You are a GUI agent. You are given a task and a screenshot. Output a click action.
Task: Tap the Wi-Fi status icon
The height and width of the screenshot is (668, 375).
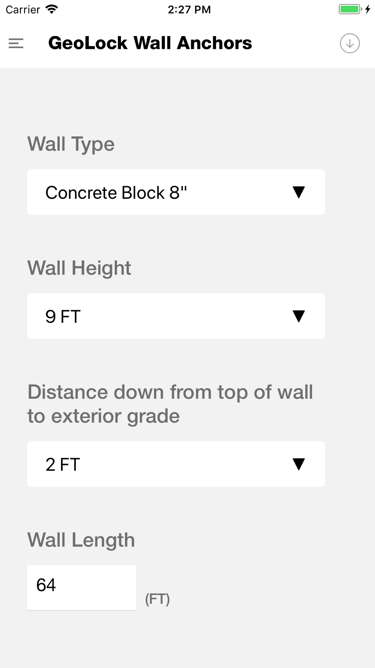[51, 9]
